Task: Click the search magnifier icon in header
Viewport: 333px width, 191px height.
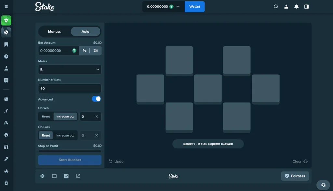Action: click(x=276, y=7)
